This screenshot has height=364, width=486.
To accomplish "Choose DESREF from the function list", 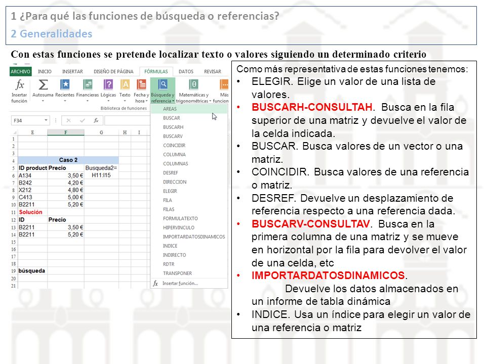I will pos(189,173).
